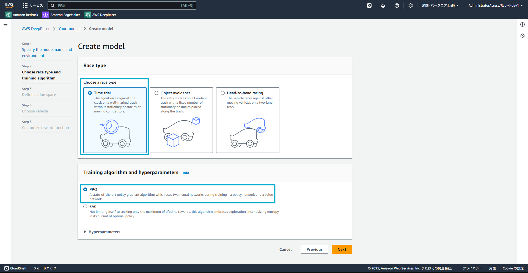This screenshot has width=528, height=273.
Task: Open the notifications bell icon
Action: point(383,5)
